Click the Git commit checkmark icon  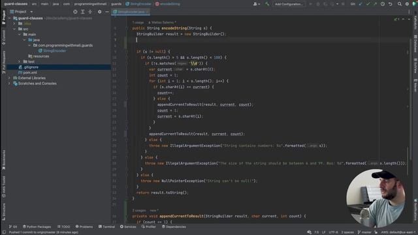pos(368,4)
